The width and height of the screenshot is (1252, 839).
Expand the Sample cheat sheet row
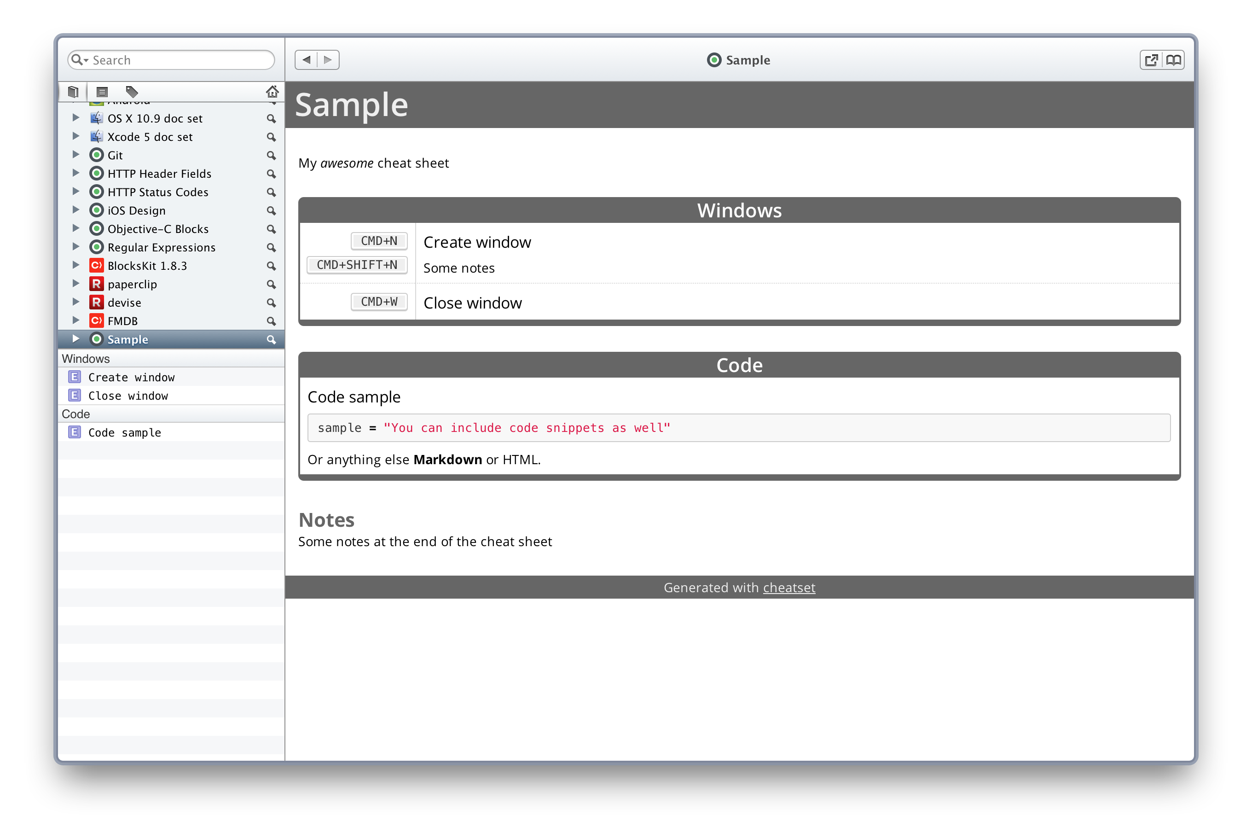point(76,339)
